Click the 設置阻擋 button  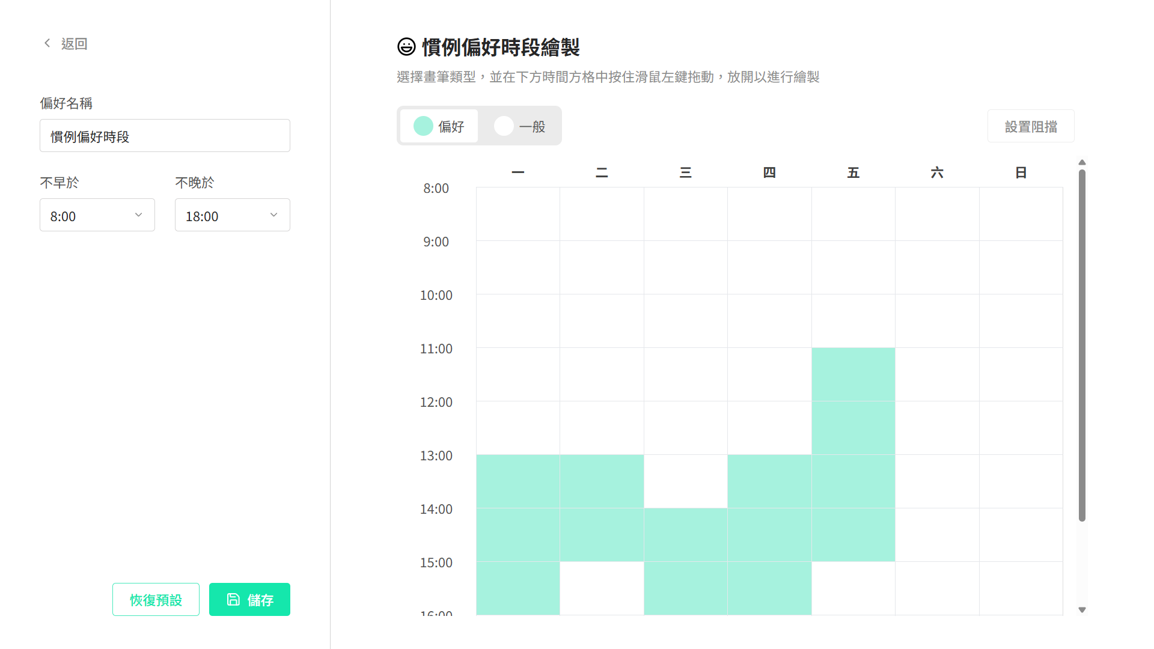(1030, 126)
